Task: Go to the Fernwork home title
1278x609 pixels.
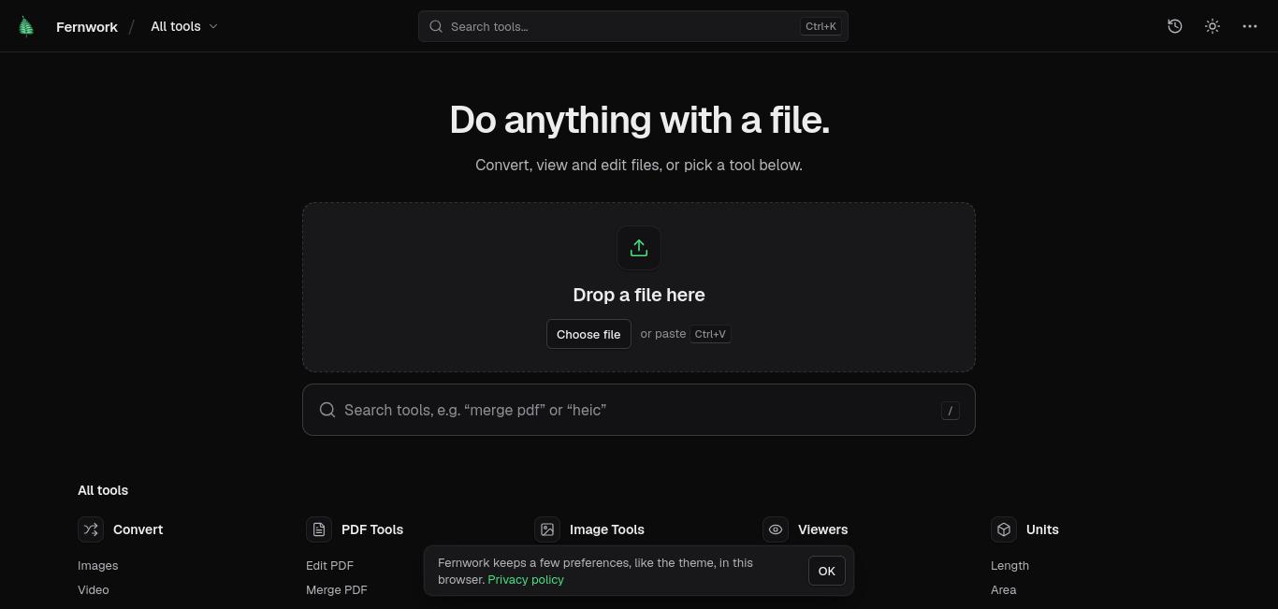Action: pyautogui.click(x=87, y=26)
